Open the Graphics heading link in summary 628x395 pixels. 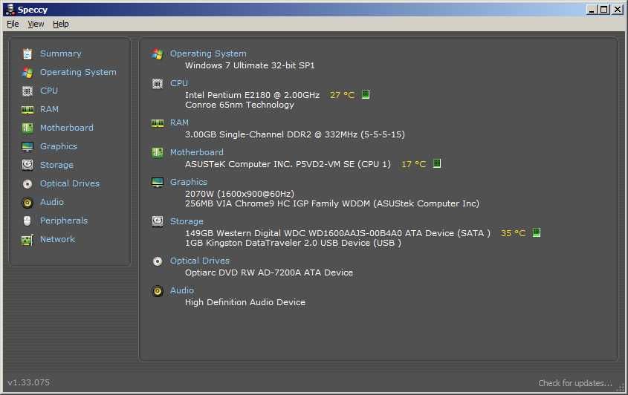(189, 182)
